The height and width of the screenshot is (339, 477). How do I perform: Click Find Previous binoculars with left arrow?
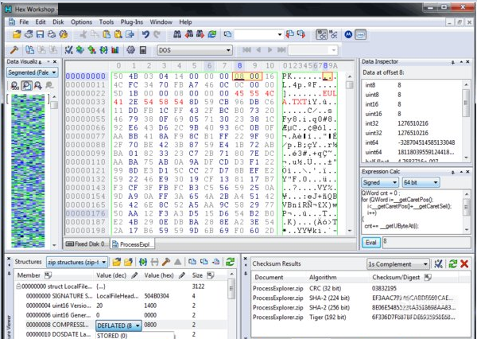189,34
